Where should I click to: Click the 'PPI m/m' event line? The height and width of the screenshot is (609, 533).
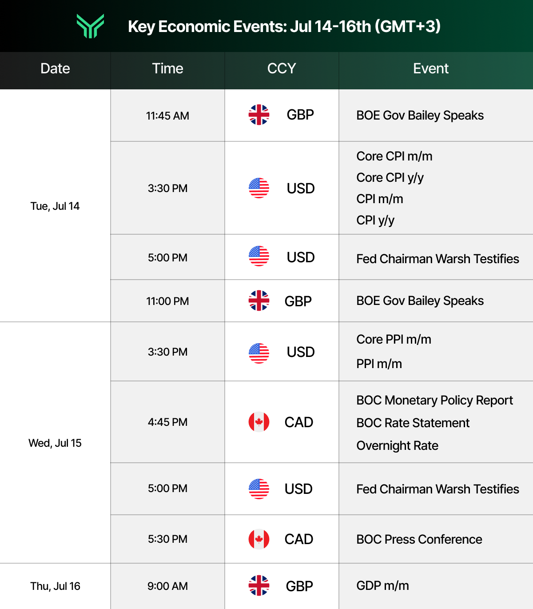point(379,364)
